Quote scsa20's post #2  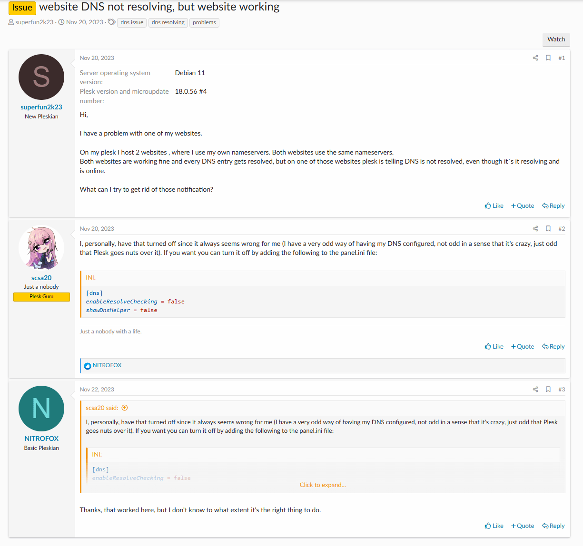[523, 347]
